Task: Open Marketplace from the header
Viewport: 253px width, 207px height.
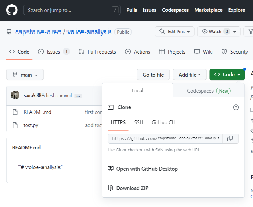Action: [x=208, y=10]
